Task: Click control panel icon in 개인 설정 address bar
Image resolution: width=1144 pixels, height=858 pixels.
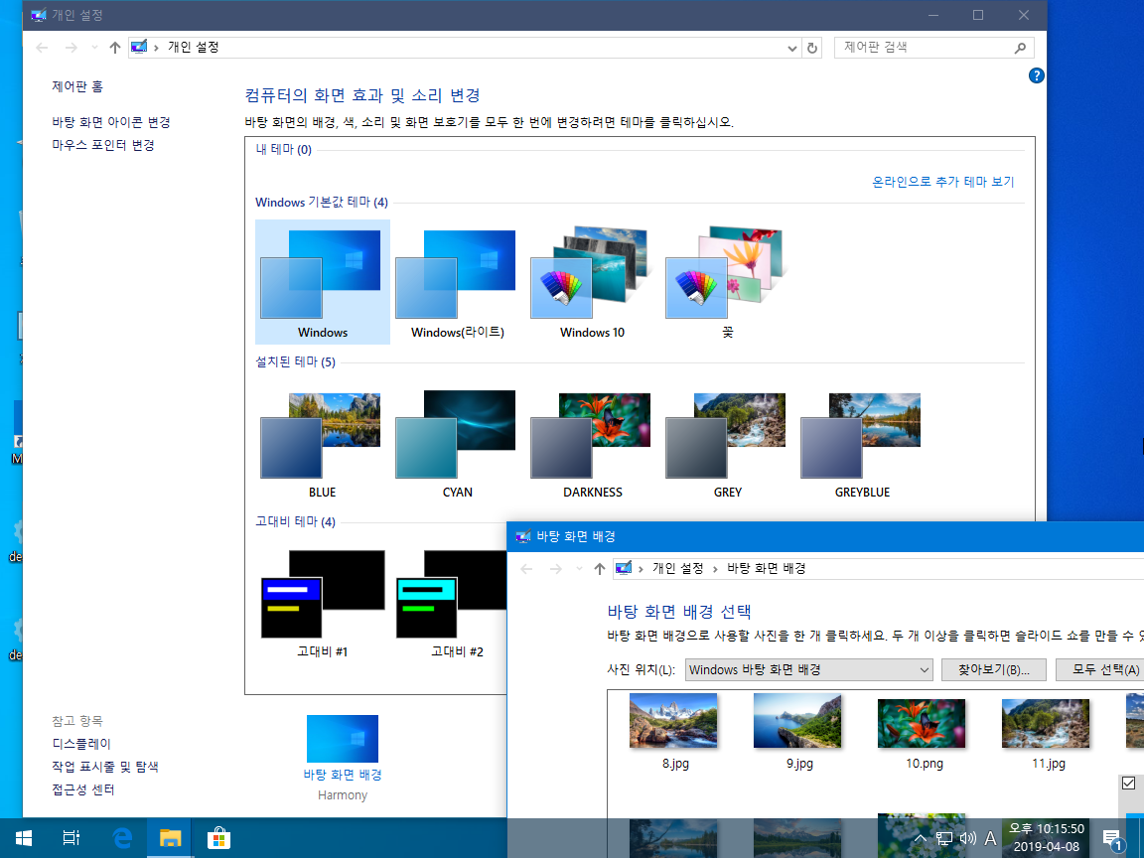Action: pos(139,48)
